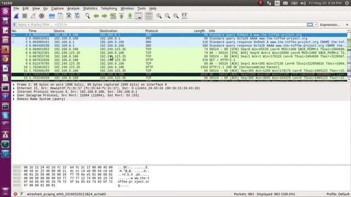
Task: Open the Analyze menu
Action: click(x=73, y=8)
